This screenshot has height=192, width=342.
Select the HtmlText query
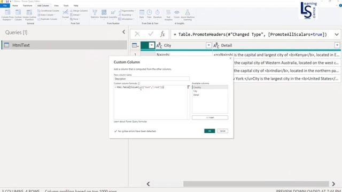click(64, 45)
